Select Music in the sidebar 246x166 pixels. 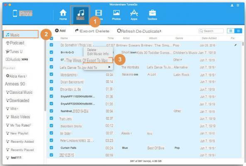click(20, 34)
